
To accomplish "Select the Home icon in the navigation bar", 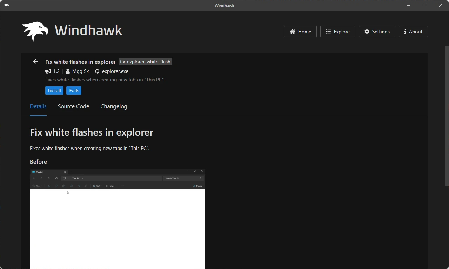I will coord(292,32).
